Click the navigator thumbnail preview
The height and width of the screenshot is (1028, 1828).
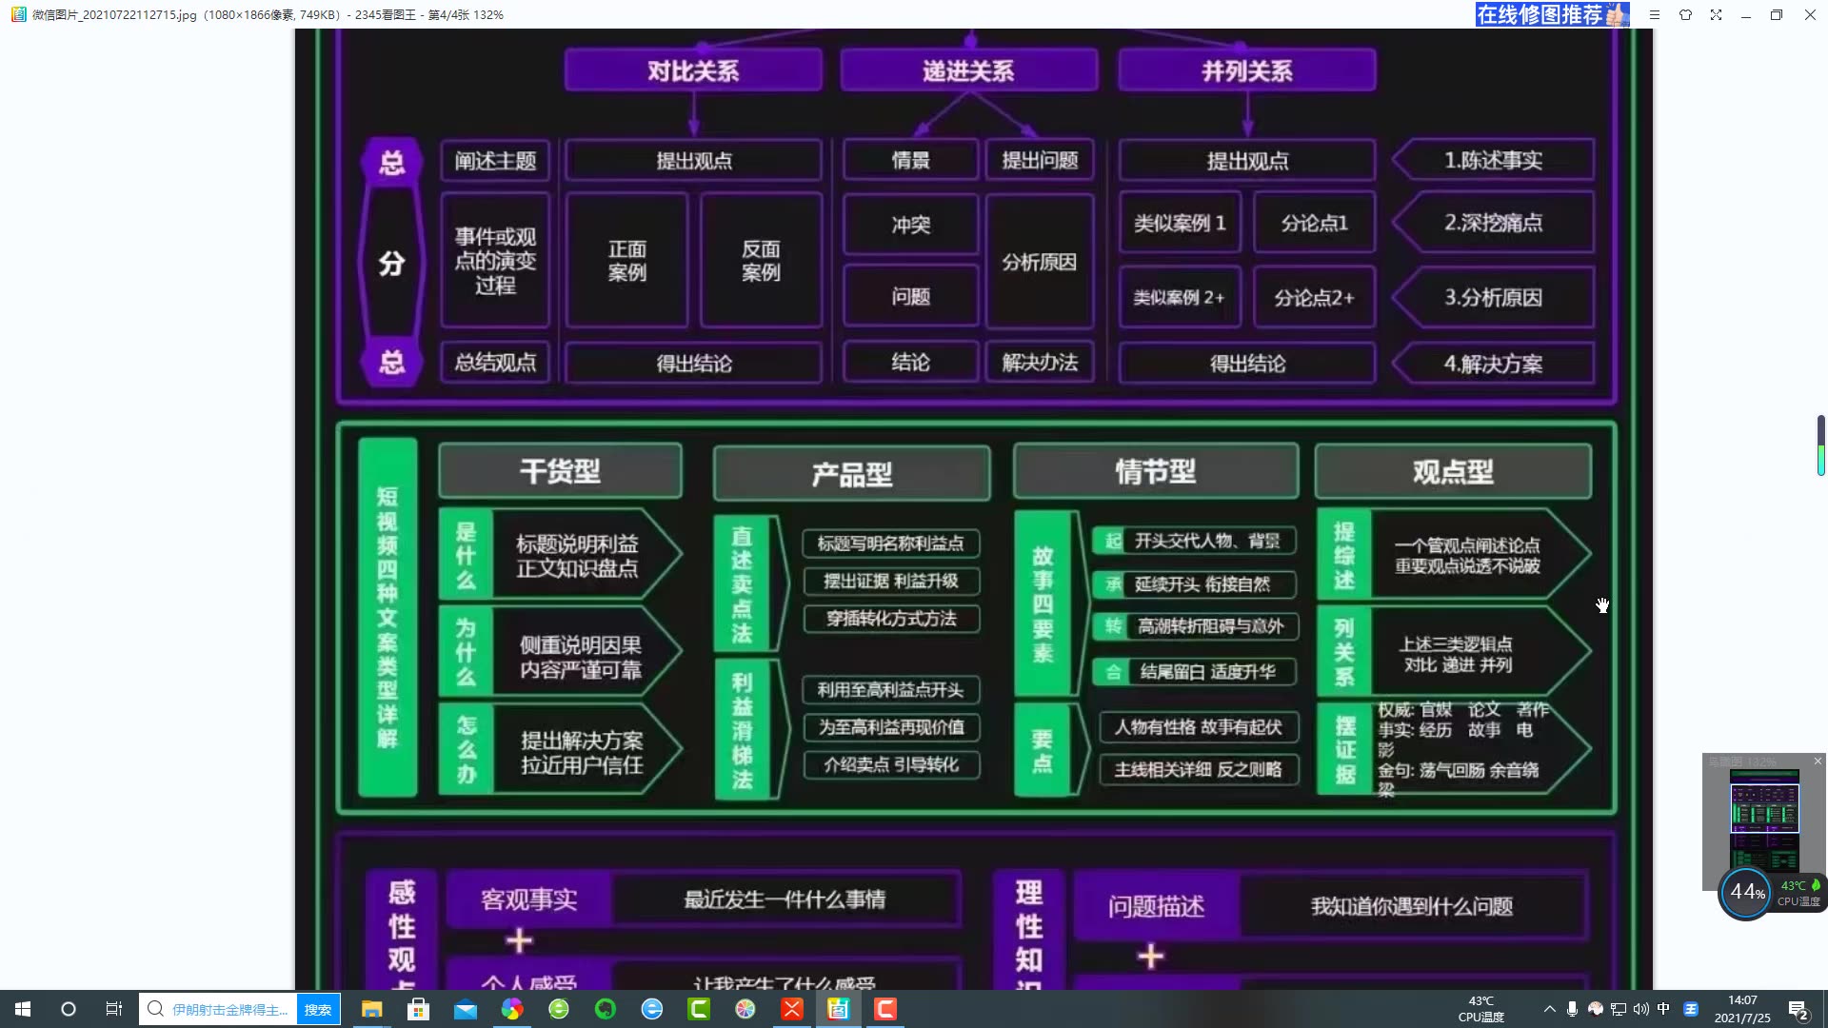tap(1764, 820)
